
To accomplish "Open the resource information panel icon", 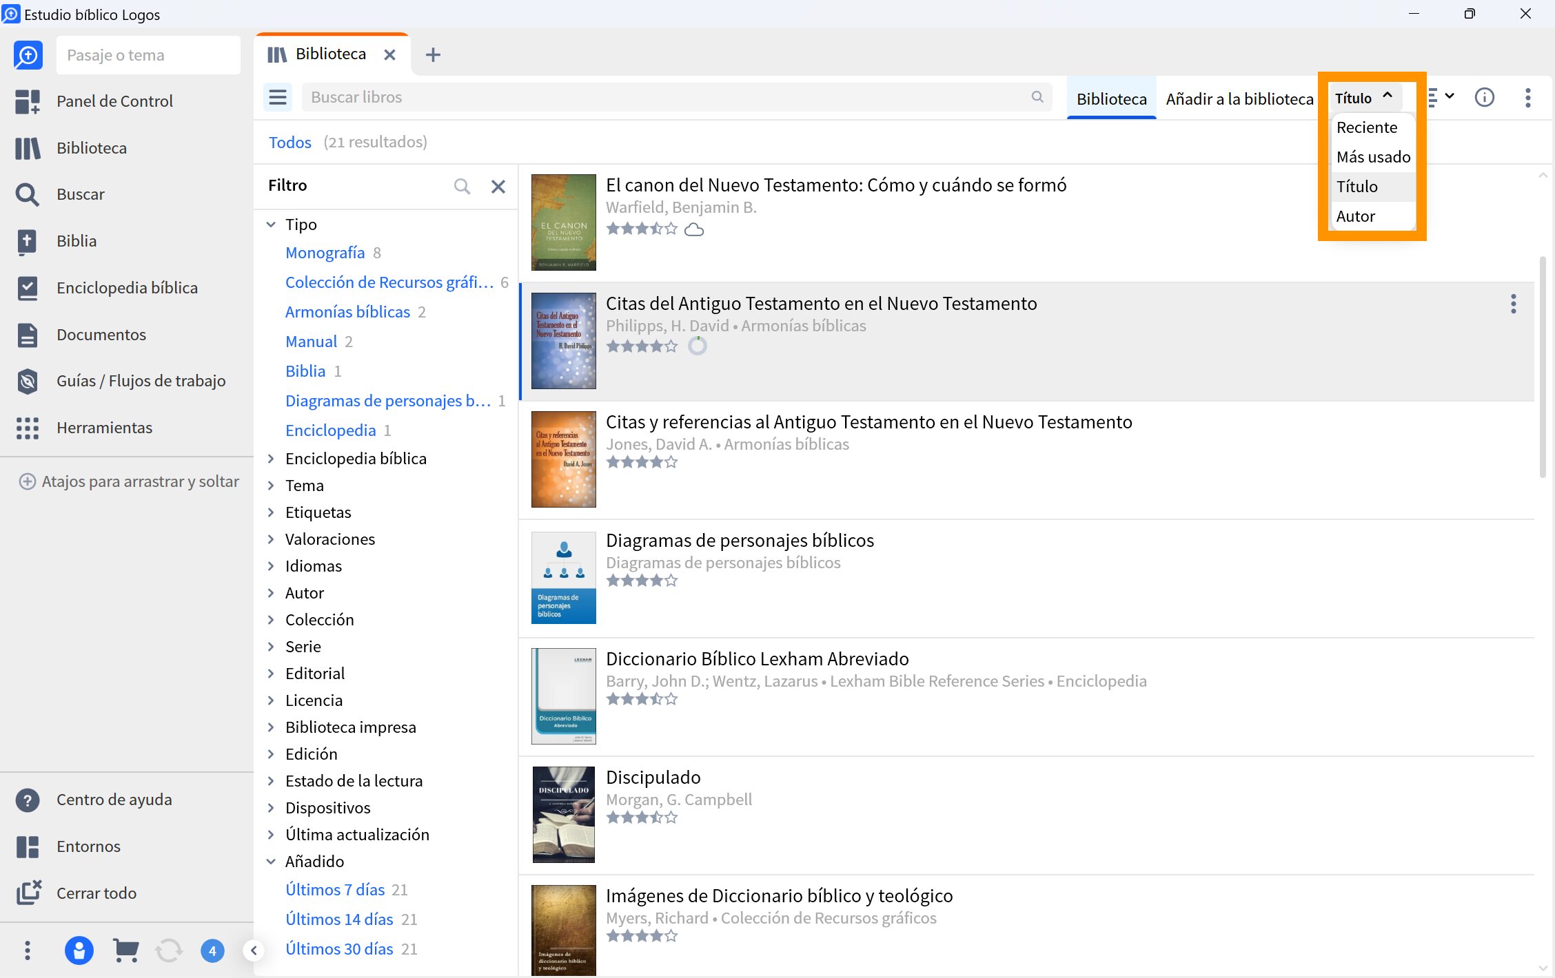I will [1484, 98].
